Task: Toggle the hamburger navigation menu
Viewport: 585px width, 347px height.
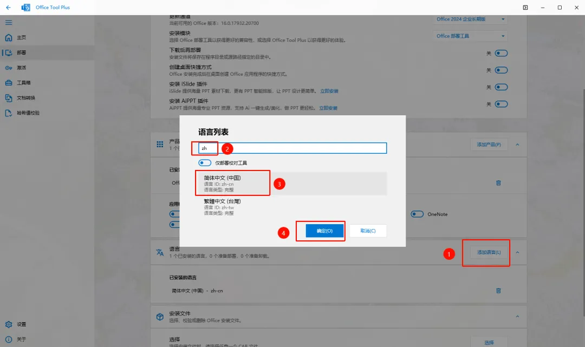Action: click(x=9, y=23)
